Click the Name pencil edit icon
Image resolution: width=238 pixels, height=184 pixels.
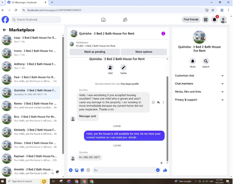pos(123,68)
